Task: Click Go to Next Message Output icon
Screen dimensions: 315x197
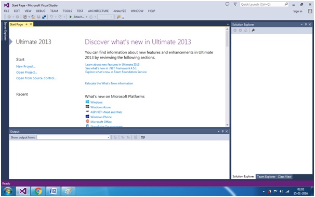Action: [128, 137]
